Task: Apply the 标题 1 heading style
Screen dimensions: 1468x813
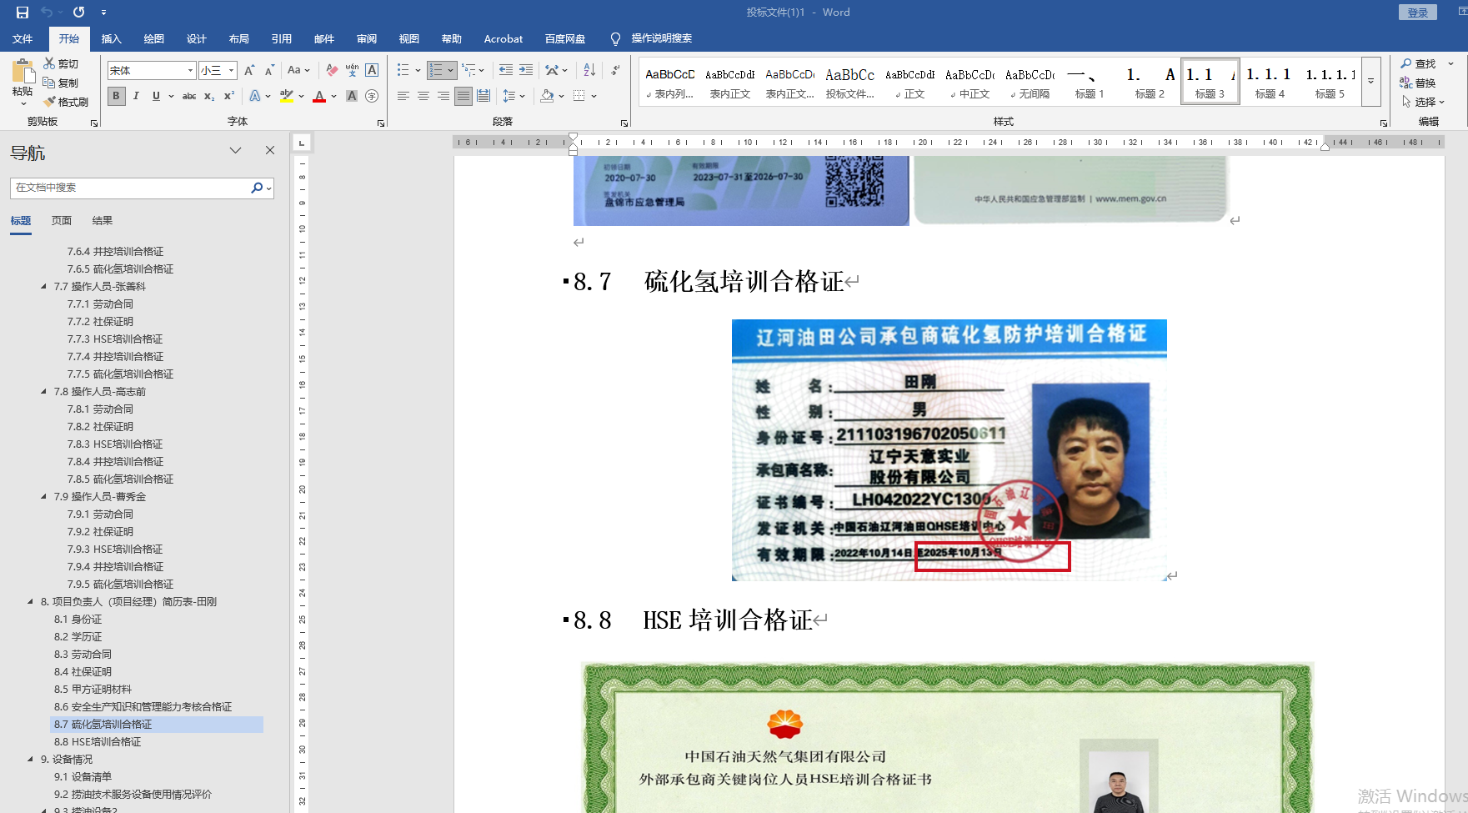Action: pos(1090,82)
